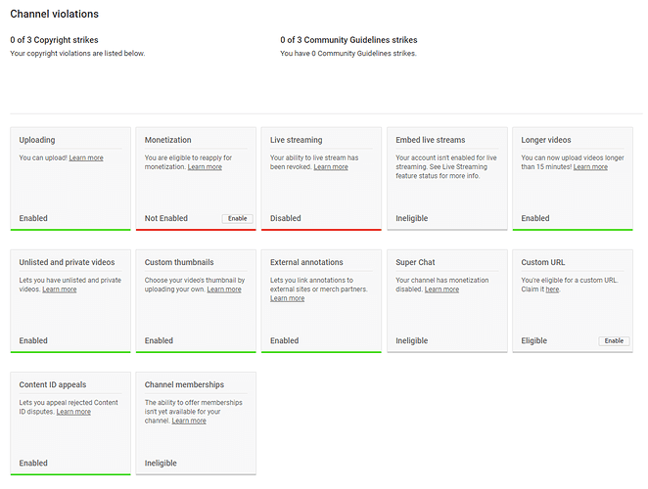
Task: Click the Ineligible status in Super Chat
Action: (x=411, y=340)
